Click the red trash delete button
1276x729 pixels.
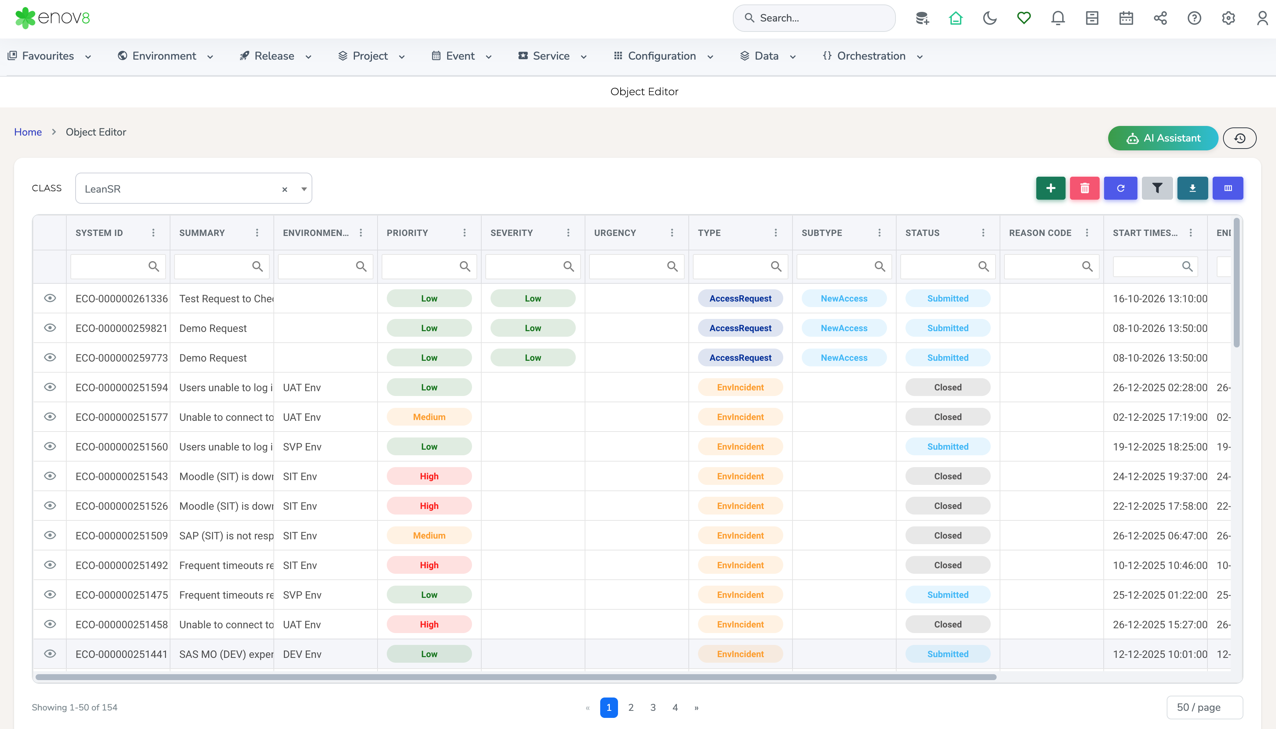pyautogui.click(x=1085, y=188)
